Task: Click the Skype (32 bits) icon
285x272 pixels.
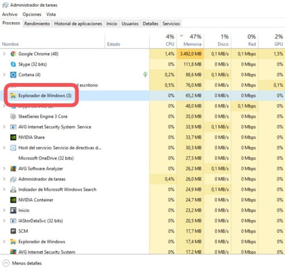Action: tap(13, 64)
